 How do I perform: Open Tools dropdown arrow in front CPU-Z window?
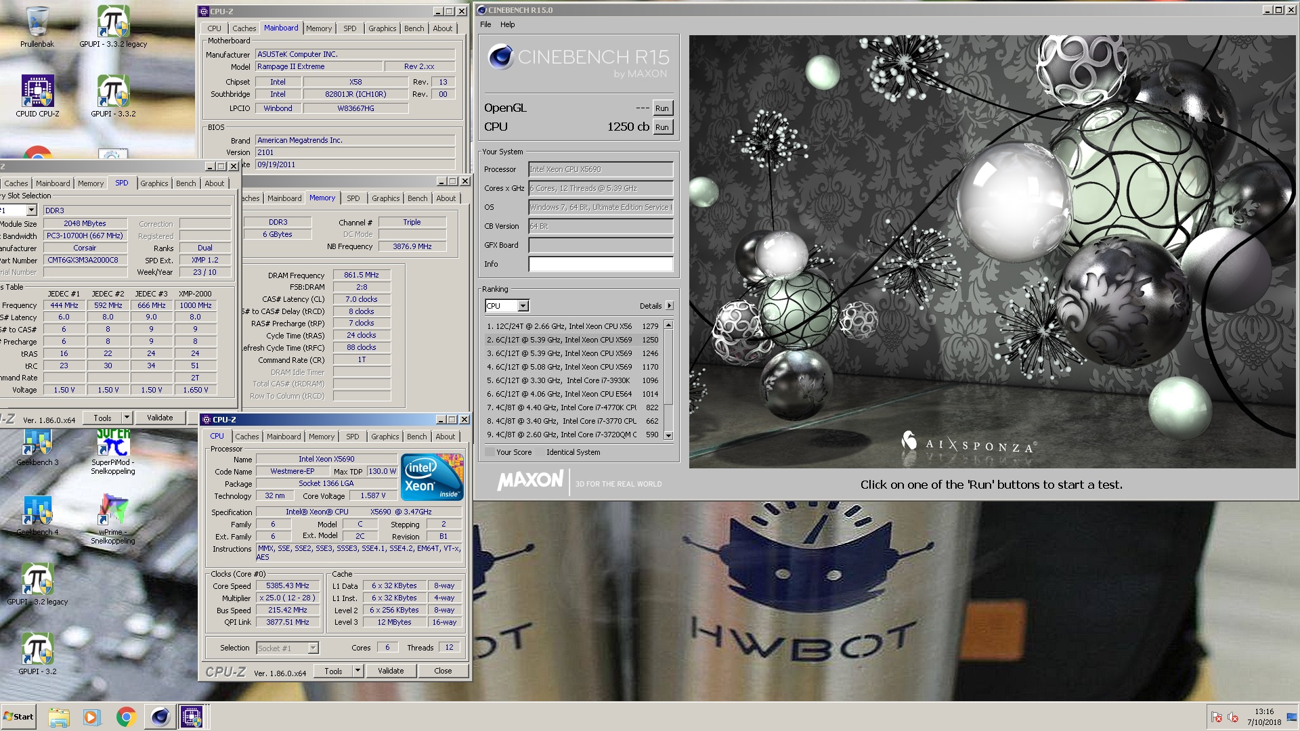[358, 671]
